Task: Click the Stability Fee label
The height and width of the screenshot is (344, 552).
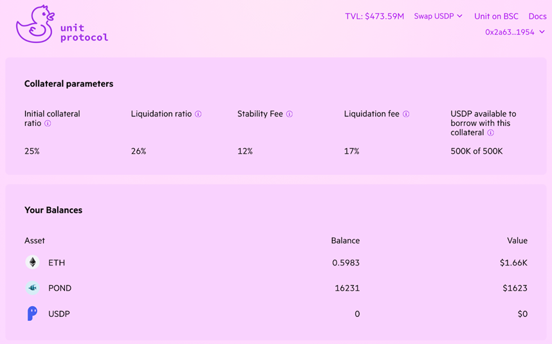Action: (x=260, y=114)
